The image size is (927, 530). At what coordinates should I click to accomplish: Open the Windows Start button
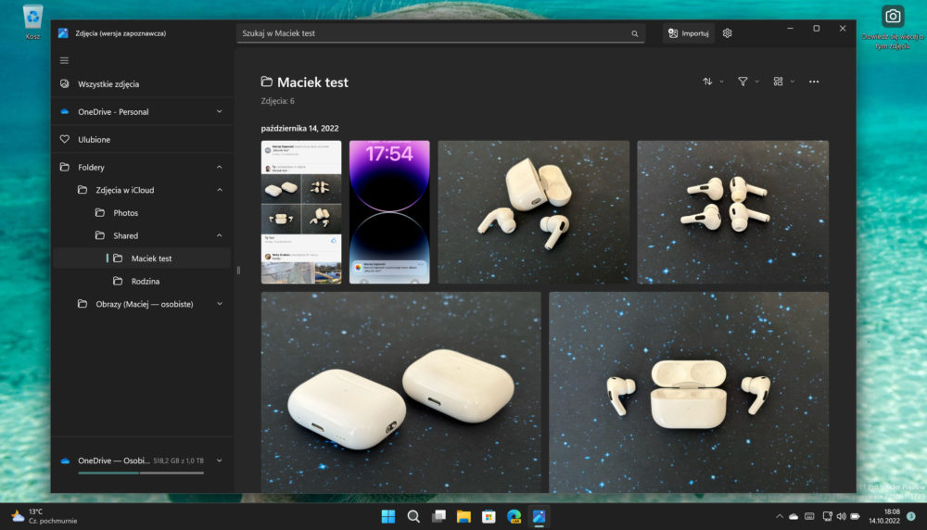pyautogui.click(x=387, y=516)
